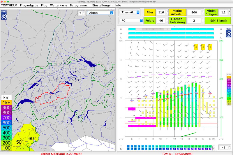Click the LW, ET 35%@500m status text

177,154
